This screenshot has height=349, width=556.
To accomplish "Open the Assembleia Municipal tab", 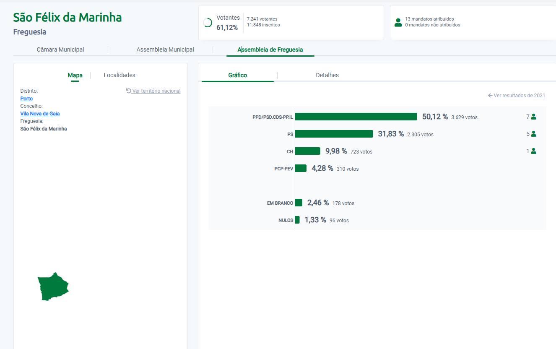I will [x=165, y=49].
